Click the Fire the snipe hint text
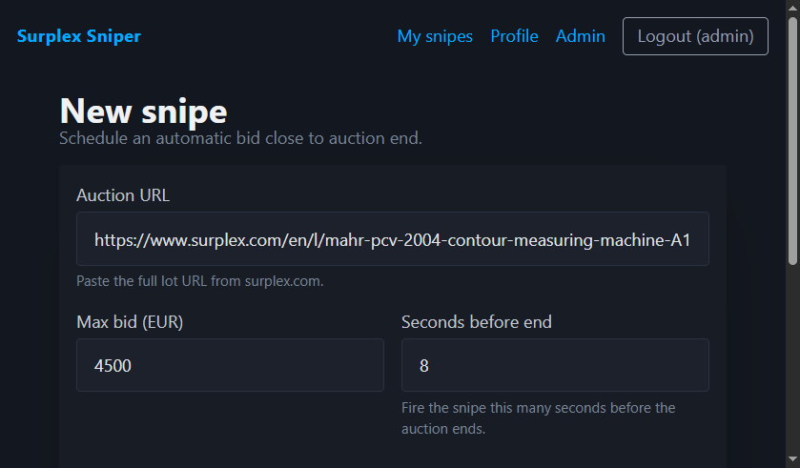The width and height of the screenshot is (800, 468). click(538, 418)
